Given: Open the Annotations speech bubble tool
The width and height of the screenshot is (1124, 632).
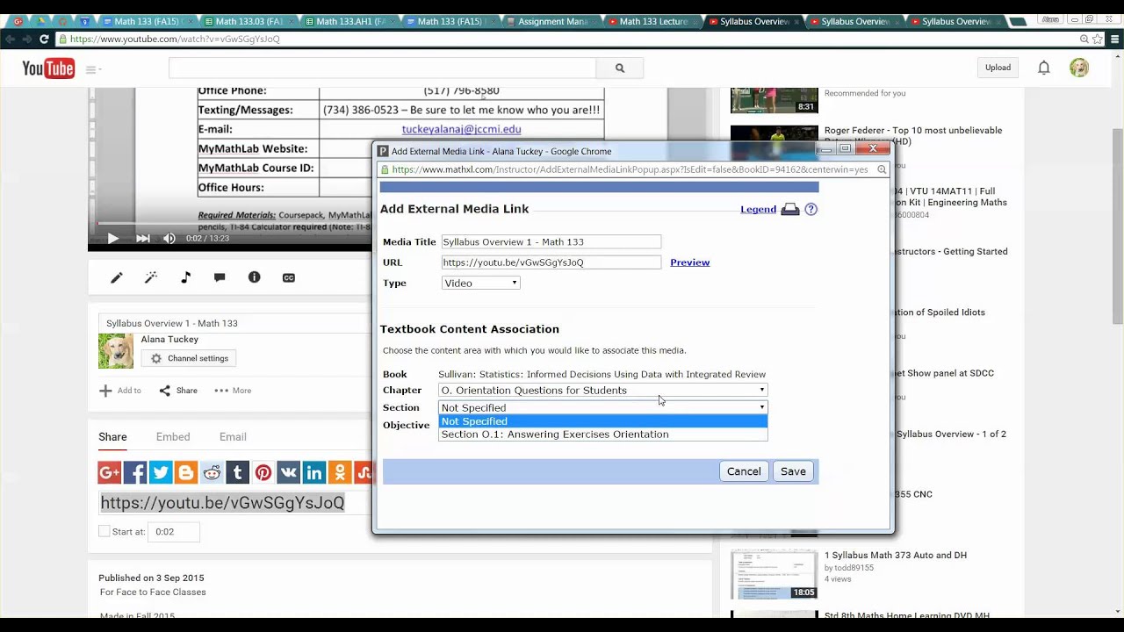Looking at the screenshot, I should (220, 277).
